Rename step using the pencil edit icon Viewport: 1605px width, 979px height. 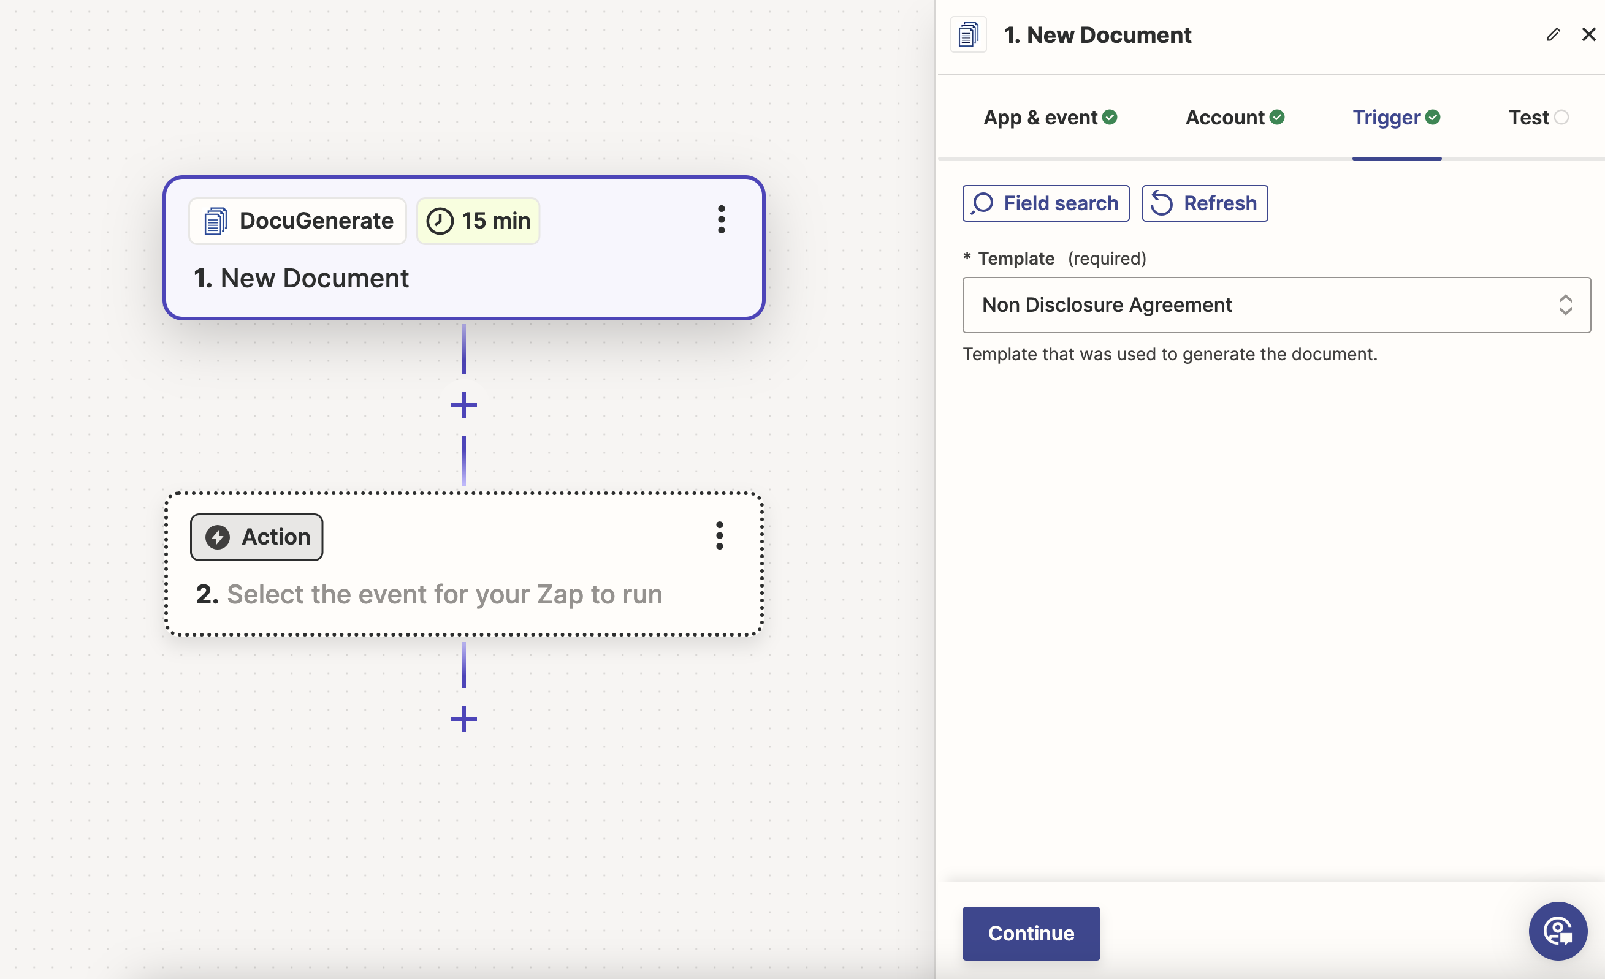point(1554,34)
